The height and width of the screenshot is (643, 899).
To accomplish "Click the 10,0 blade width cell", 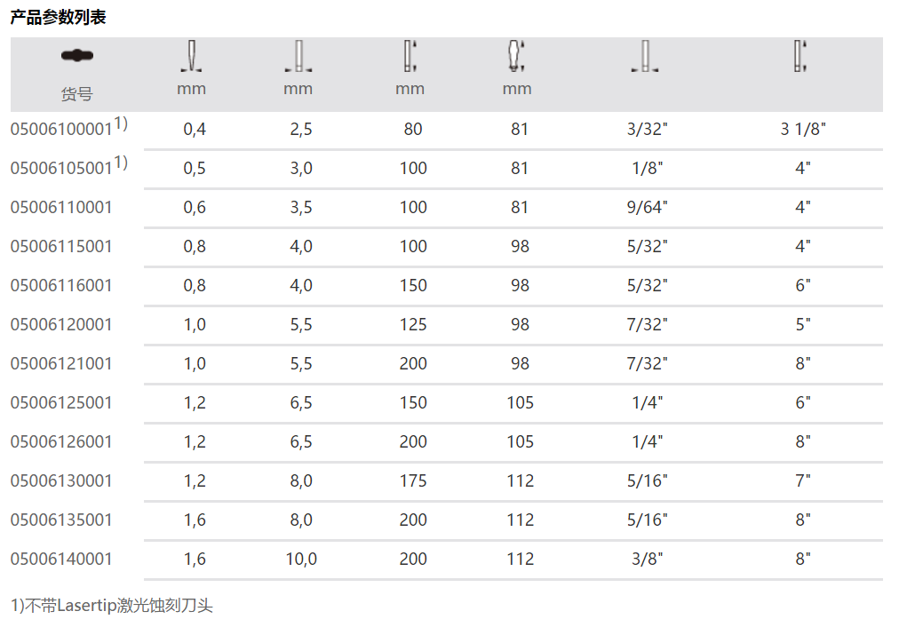I will click(x=301, y=560).
